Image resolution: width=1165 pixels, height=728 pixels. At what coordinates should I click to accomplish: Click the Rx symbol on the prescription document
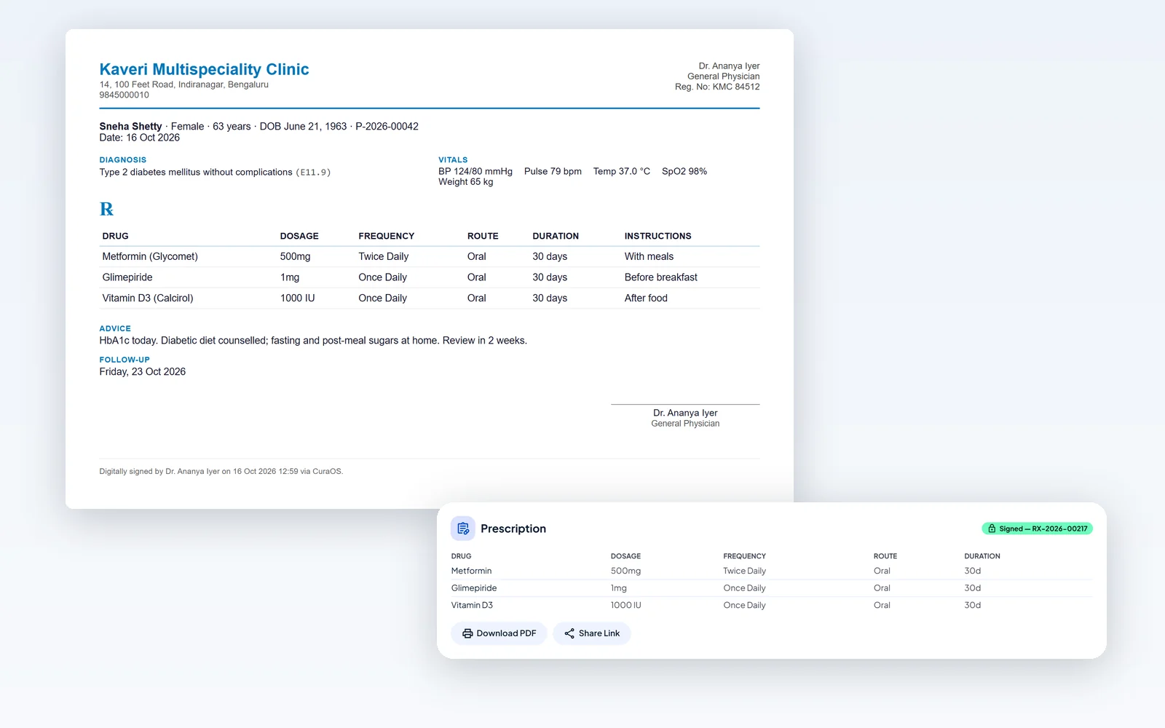point(106,210)
